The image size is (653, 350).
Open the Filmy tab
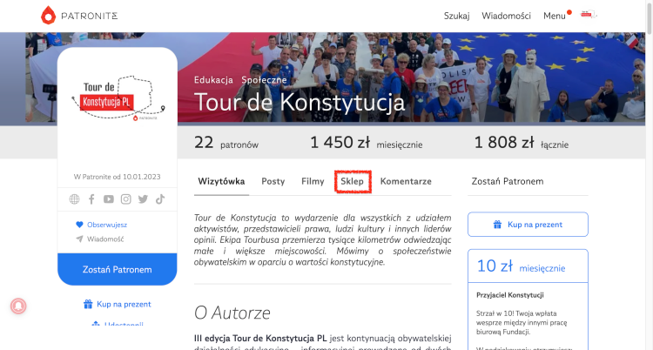coord(313,181)
